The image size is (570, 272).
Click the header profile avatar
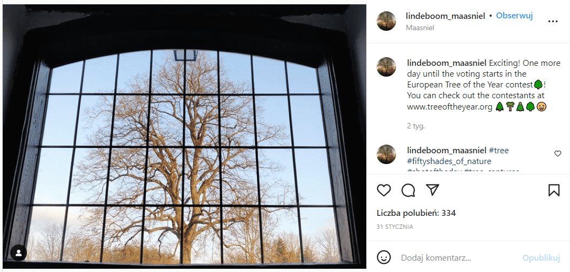pyautogui.click(x=386, y=21)
